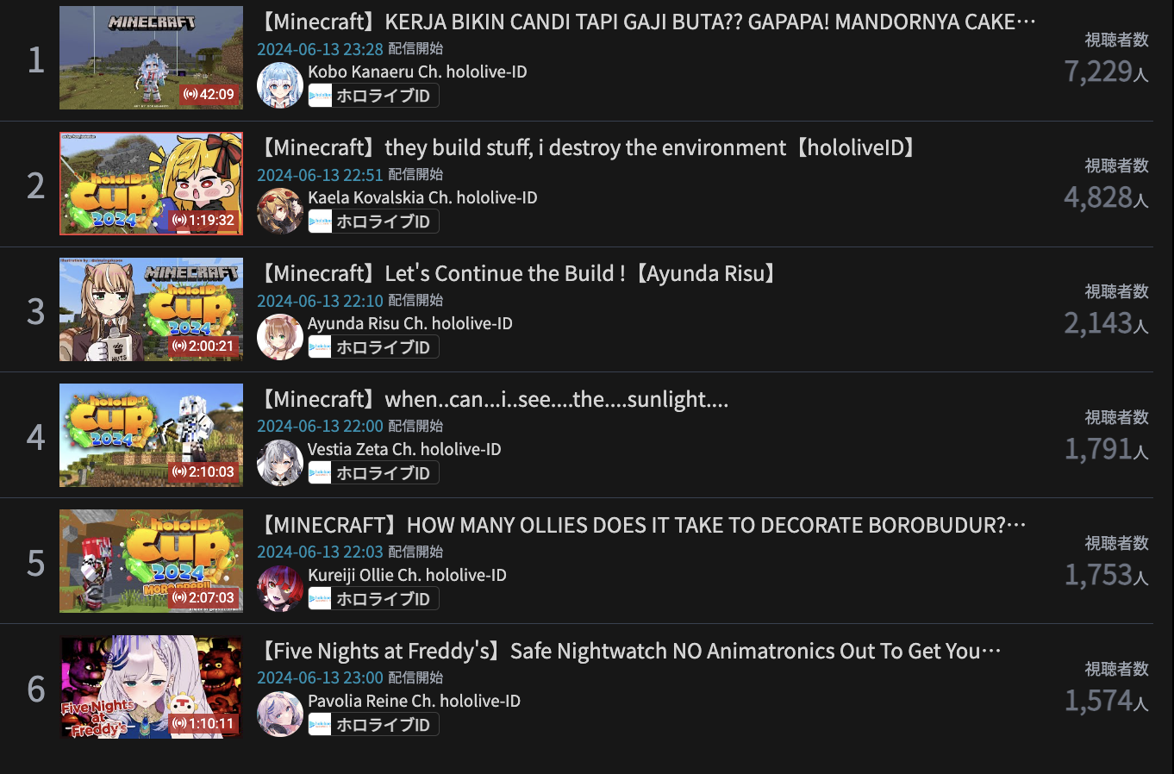1174x774 pixels.
Task: Open Kobo Kanaeru's channel avatar
Action: [x=280, y=85]
